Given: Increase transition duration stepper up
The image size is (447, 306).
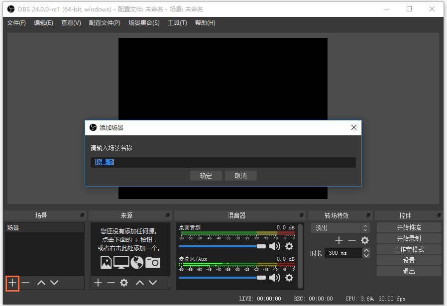Looking at the screenshot, I should pyautogui.click(x=366, y=250).
